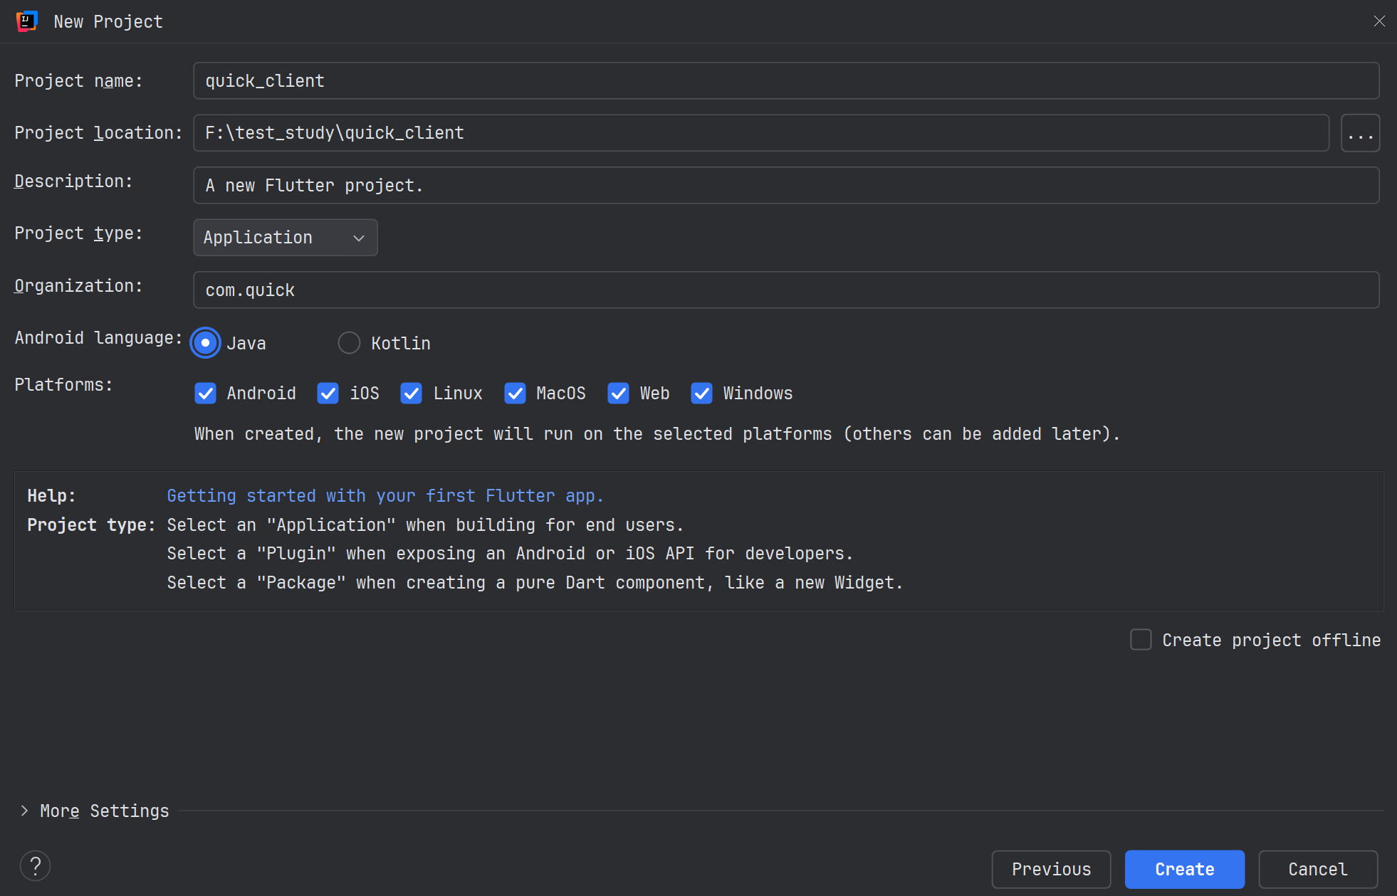The height and width of the screenshot is (896, 1397).
Task: Click the Cancel button
Action: pos(1317,869)
